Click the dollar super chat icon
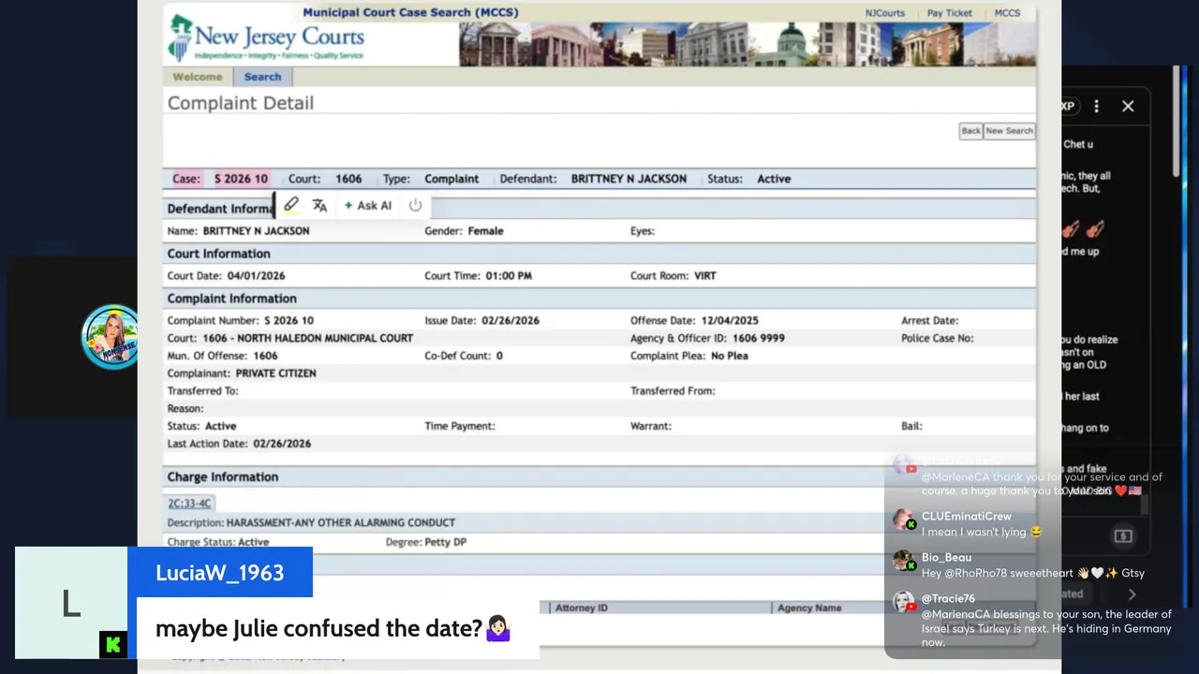 pyautogui.click(x=1123, y=536)
